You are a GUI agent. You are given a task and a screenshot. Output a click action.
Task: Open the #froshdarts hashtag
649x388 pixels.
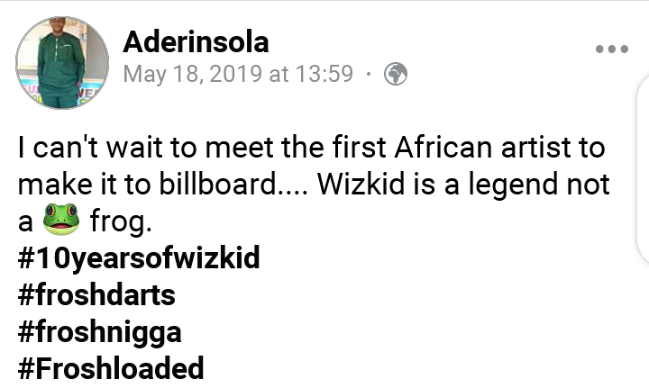pos(96,295)
